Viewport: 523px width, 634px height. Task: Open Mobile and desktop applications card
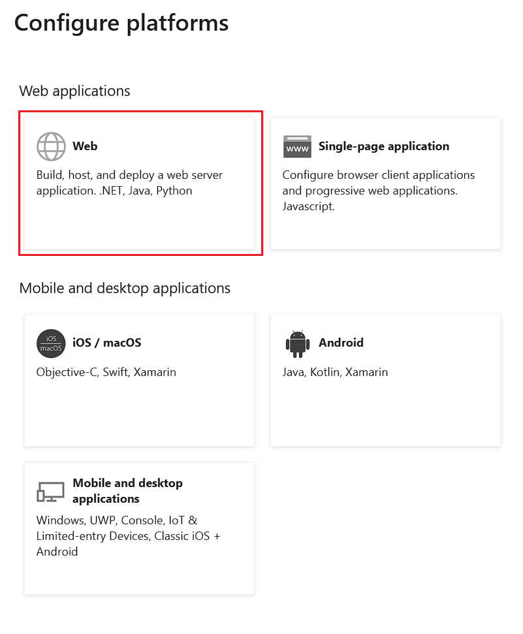(140, 528)
